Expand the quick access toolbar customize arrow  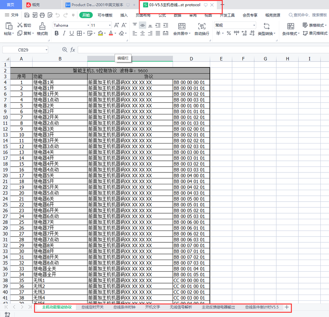tap(73, 15)
